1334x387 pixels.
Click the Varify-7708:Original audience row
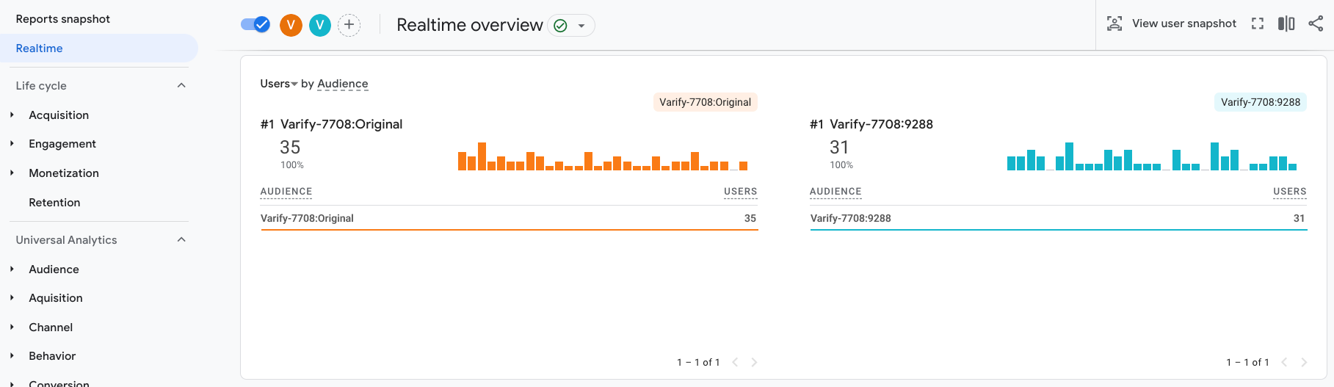tap(509, 218)
